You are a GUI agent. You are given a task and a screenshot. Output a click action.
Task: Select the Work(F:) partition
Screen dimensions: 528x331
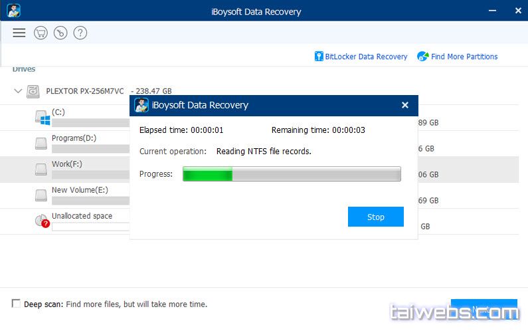(x=67, y=164)
